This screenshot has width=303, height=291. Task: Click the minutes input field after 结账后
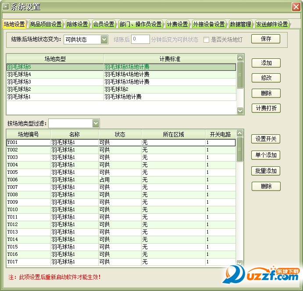pyautogui.click(x=140, y=40)
